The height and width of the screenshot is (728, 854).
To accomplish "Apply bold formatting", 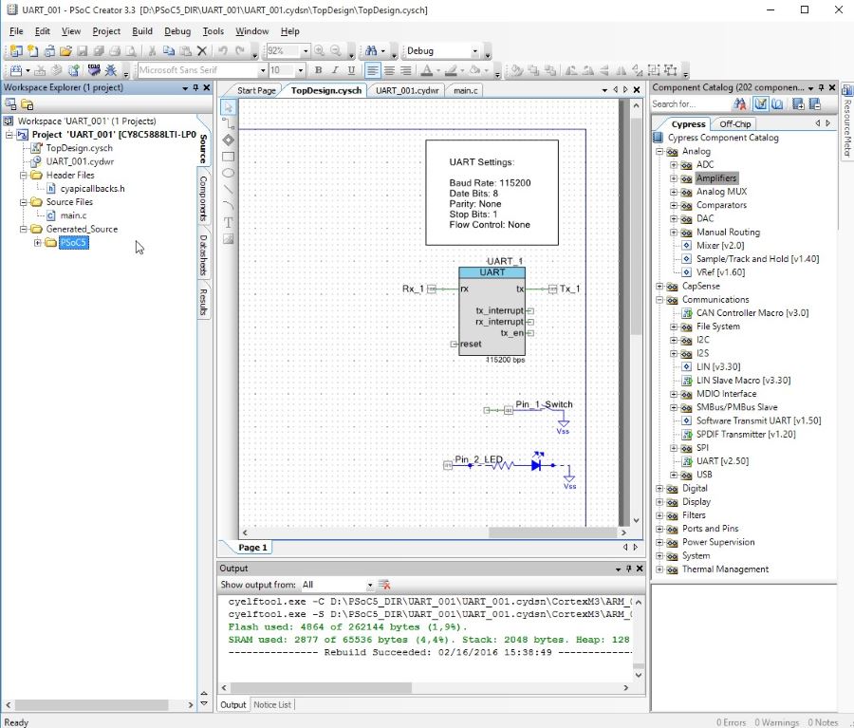I will [x=319, y=70].
